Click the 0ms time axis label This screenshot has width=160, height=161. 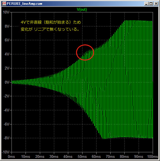[11, 157]
